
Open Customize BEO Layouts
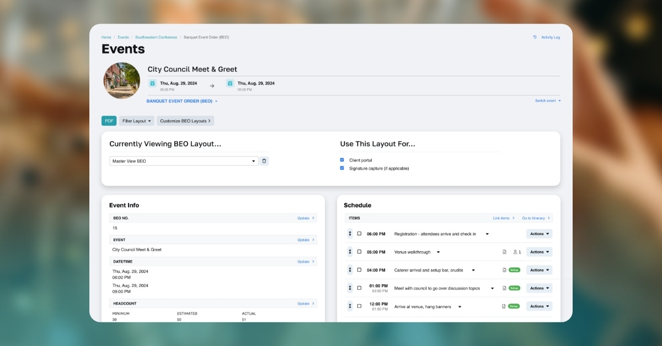pyautogui.click(x=185, y=121)
